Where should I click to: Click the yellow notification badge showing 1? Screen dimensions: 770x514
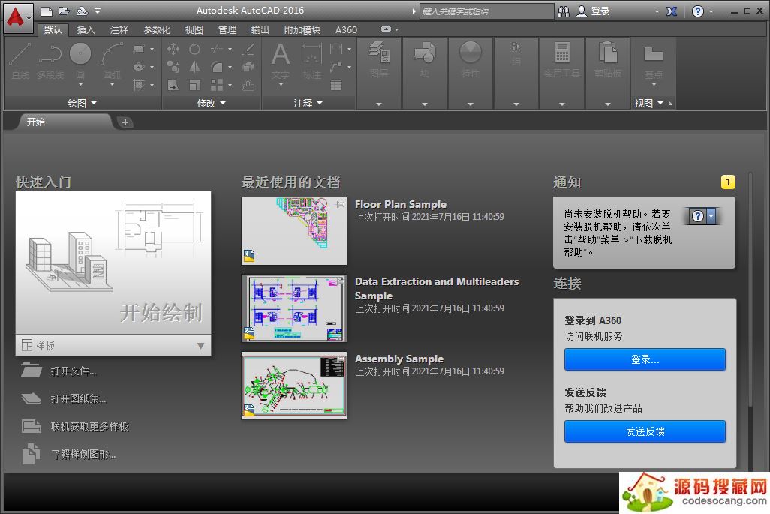tap(727, 182)
